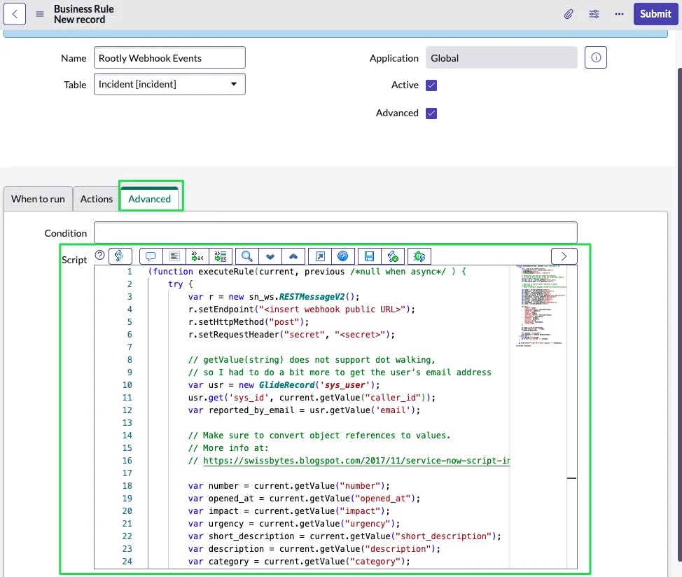Open the script debugger bug icon
Image resolution: width=682 pixels, height=577 pixels.
[x=419, y=256]
